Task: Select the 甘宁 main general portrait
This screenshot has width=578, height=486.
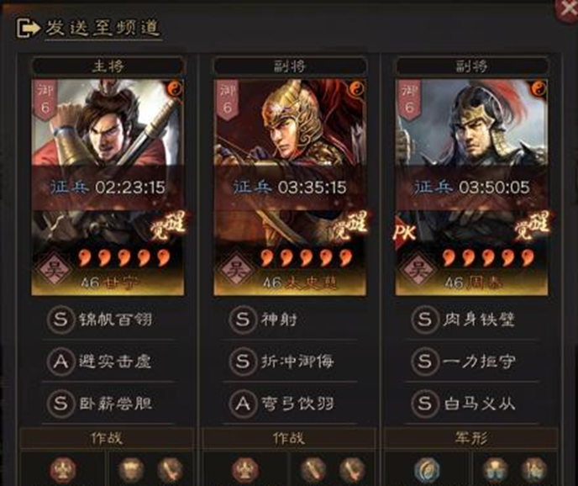Action: click(x=108, y=188)
